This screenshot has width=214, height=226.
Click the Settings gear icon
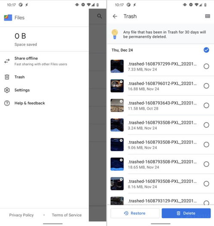[x=7, y=90]
